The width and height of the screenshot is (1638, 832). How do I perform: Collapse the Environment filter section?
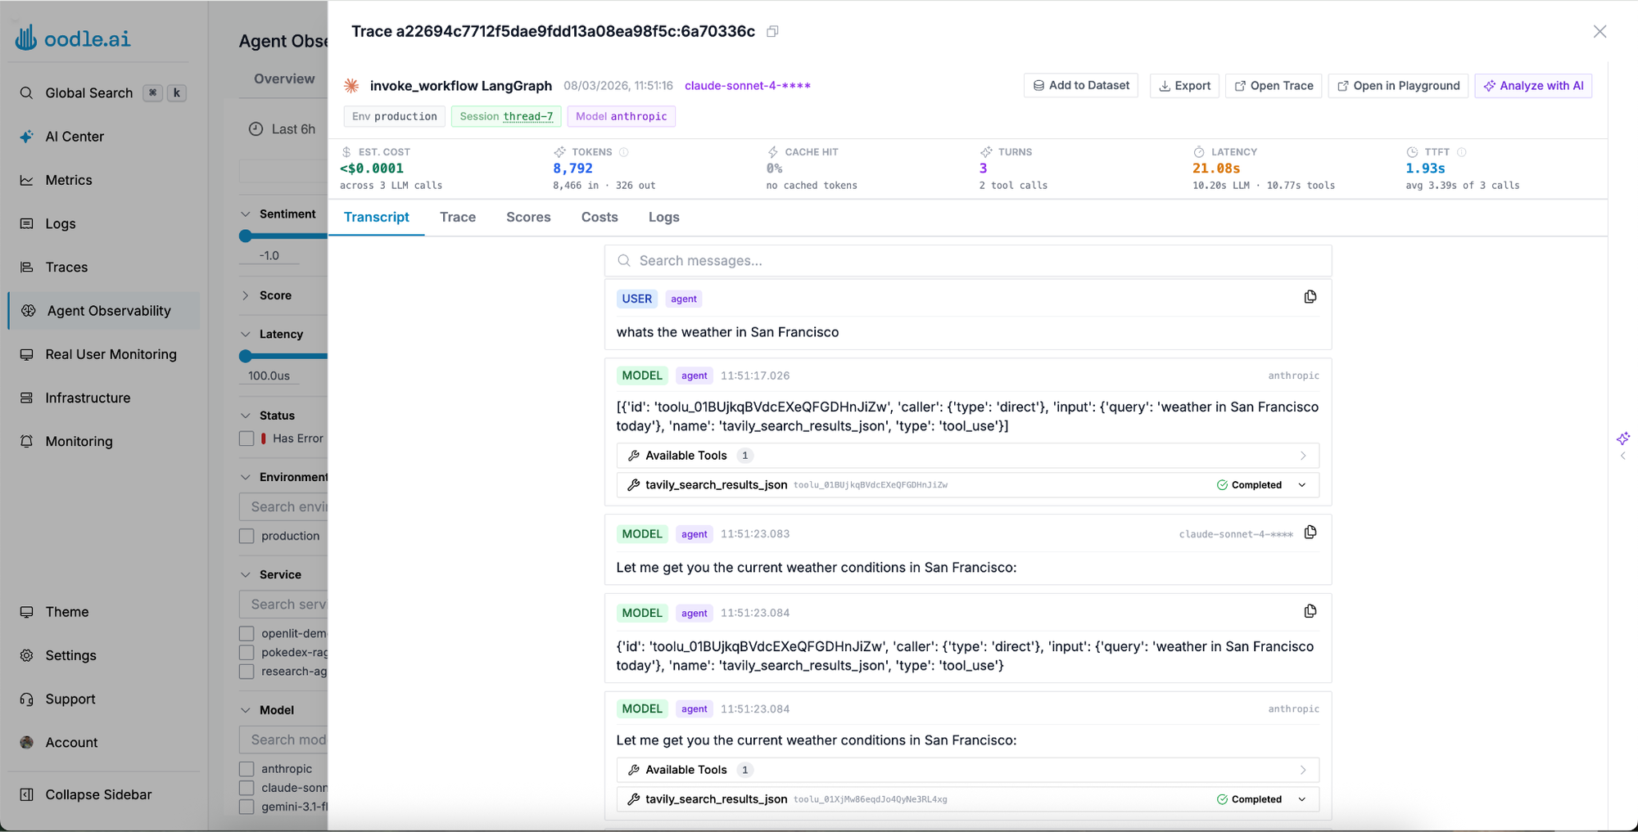click(x=245, y=477)
